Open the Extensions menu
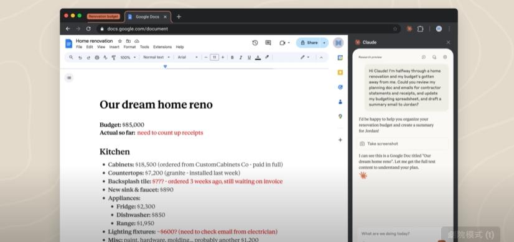 pyautogui.click(x=162, y=47)
